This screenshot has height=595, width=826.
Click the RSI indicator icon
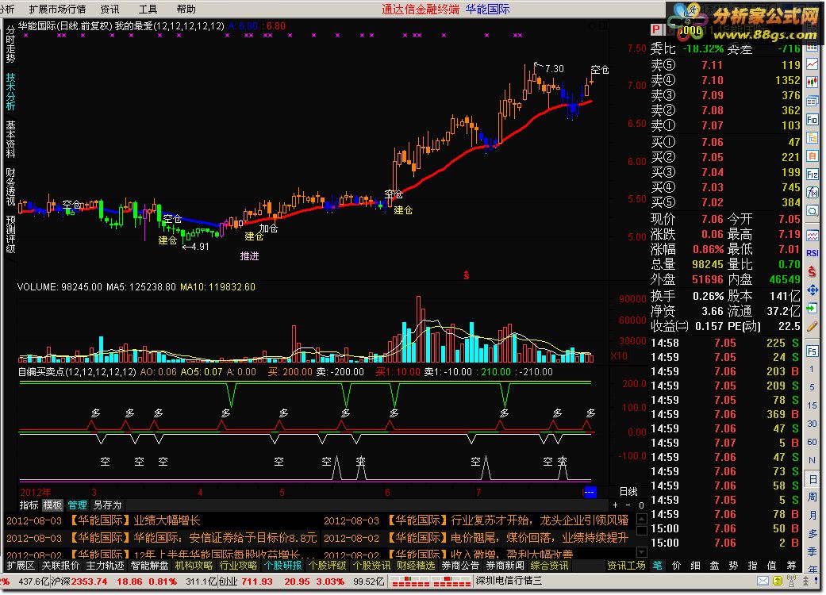(812, 253)
